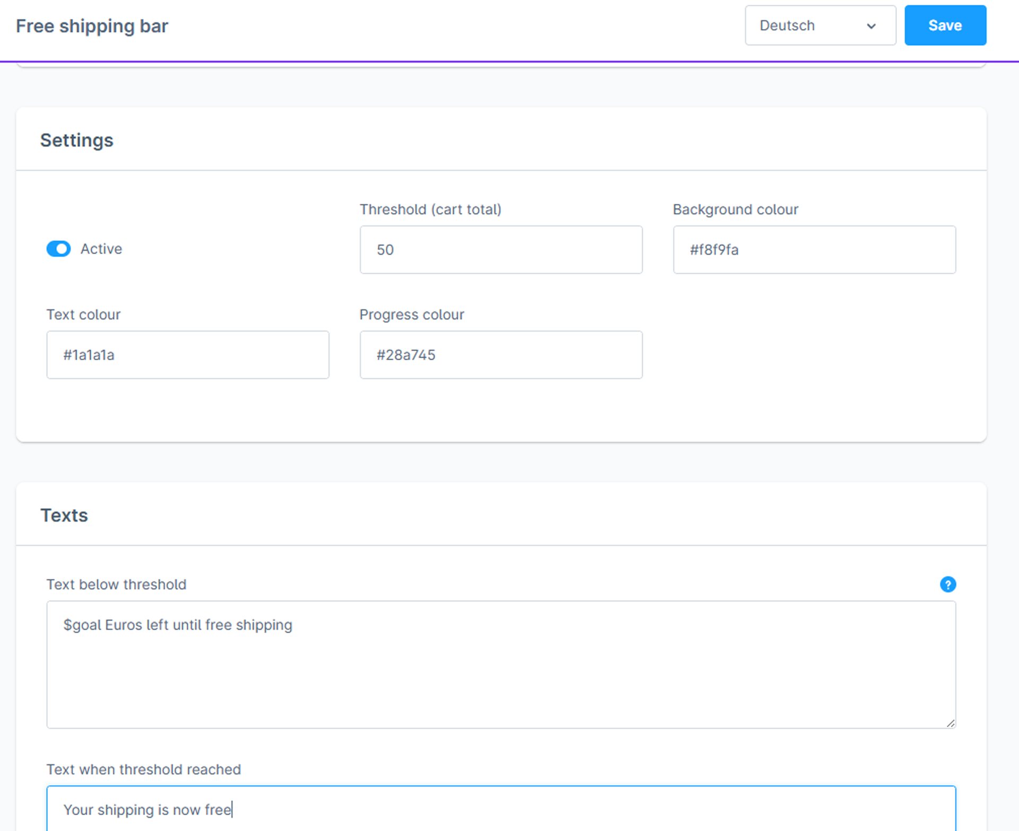Click the Progress colour label
Viewport: 1019px width, 831px height.
click(412, 315)
